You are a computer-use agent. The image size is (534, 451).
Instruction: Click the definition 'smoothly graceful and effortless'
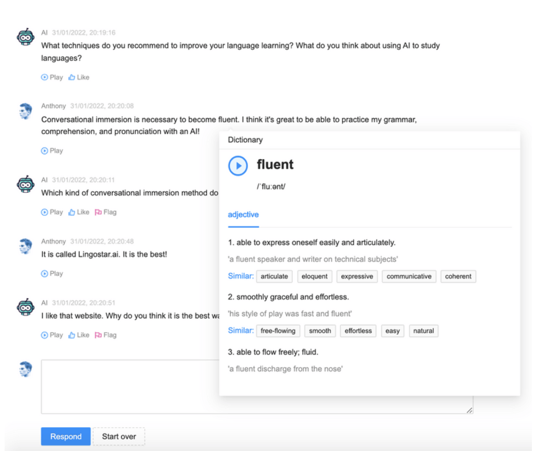click(x=288, y=297)
